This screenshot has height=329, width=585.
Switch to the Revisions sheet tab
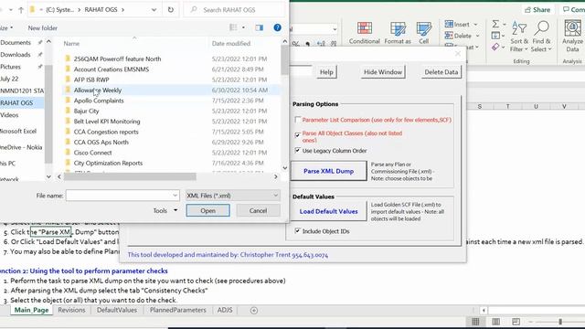point(71,310)
